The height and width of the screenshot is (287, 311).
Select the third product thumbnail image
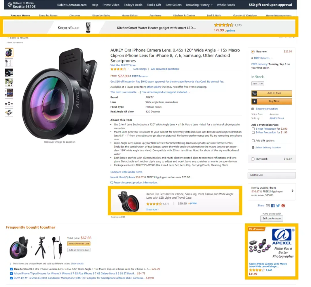coord(9,73)
